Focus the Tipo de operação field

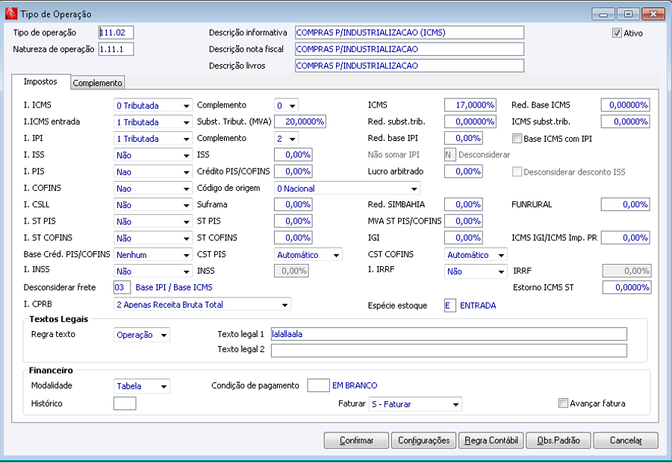pos(116,33)
